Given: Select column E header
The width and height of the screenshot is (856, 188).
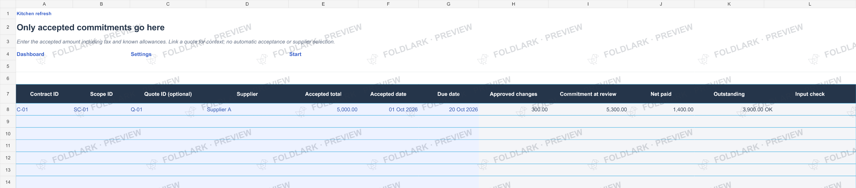Looking at the screenshot, I should (323, 4).
